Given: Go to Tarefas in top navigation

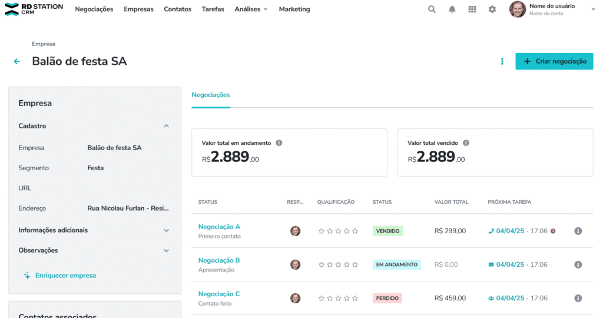Looking at the screenshot, I should 213,9.
